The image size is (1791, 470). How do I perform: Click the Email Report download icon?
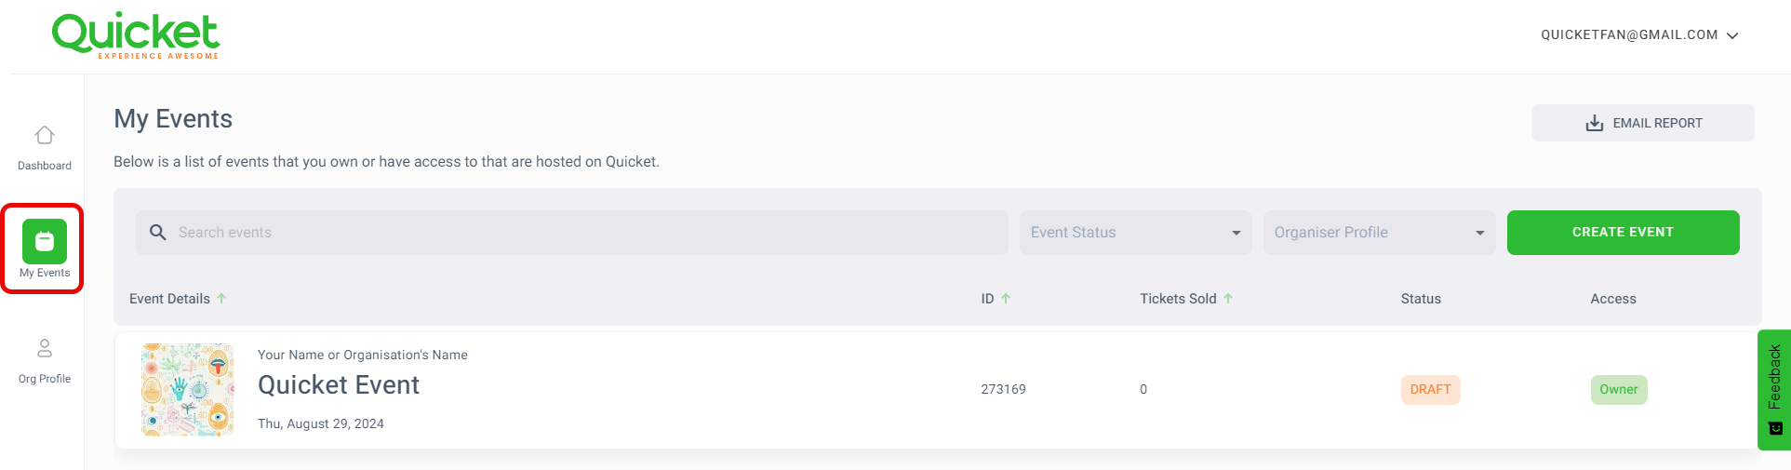click(1594, 123)
